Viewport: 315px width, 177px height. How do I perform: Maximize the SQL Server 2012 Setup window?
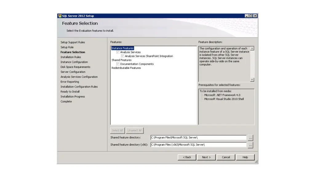click(251, 16)
